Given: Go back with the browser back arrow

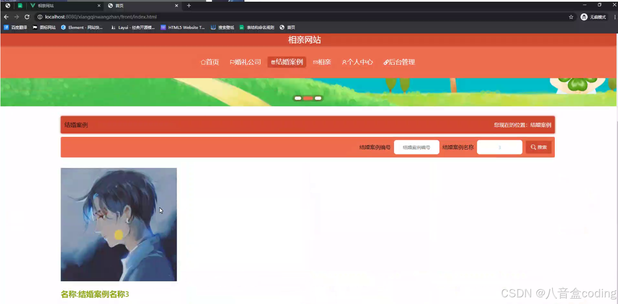Looking at the screenshot, I should click(6, 17).
